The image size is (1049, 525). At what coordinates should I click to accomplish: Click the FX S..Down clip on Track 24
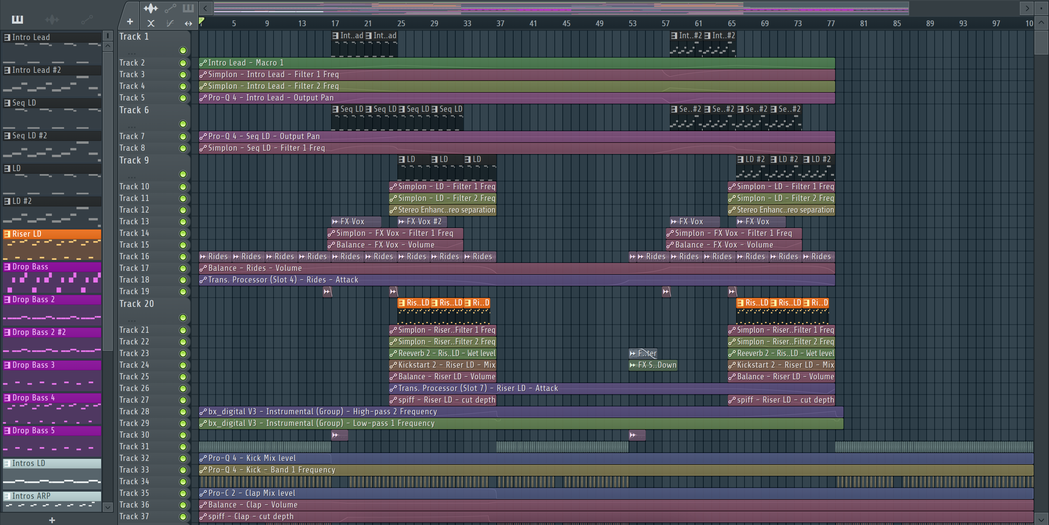point(653,365)
